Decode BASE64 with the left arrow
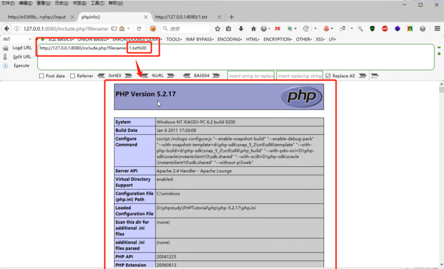 187,76
